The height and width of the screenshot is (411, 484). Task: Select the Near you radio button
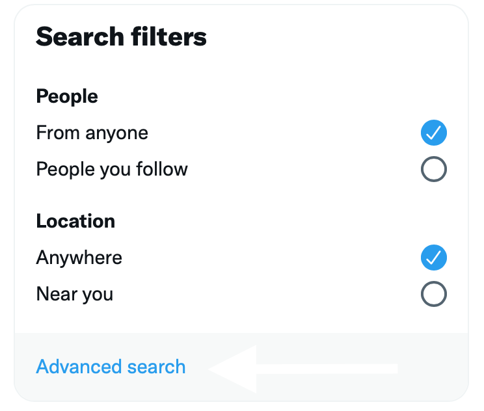[x=434, y=294]
